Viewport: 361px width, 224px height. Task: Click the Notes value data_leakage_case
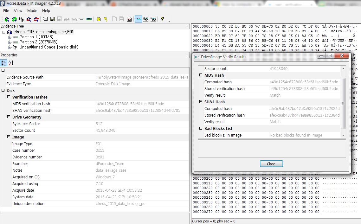(x=111, y=170)
